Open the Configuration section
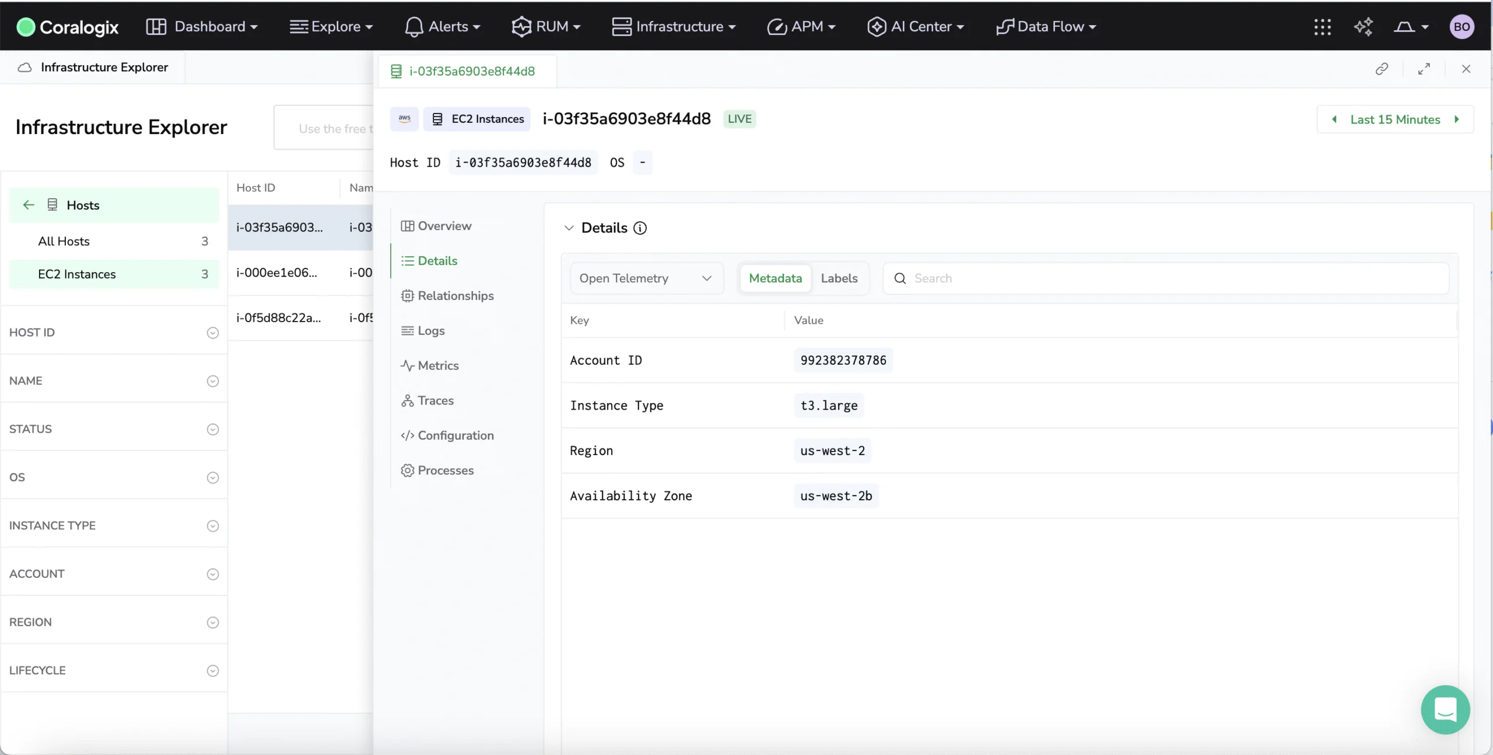1493x755 pixels. point(447,436)
